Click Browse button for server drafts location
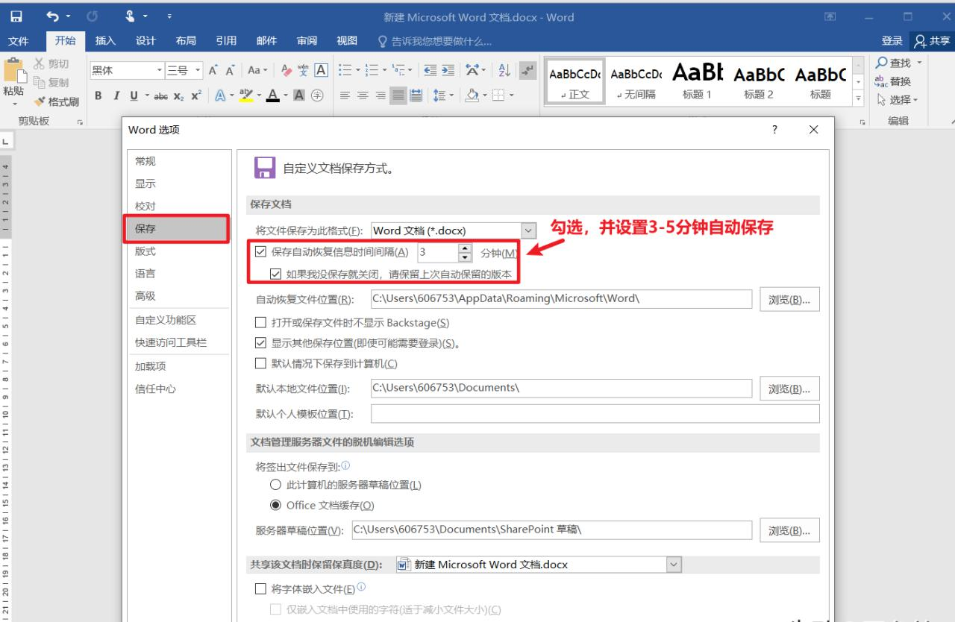This screenshot has height=622, width=955. point(789,530)
